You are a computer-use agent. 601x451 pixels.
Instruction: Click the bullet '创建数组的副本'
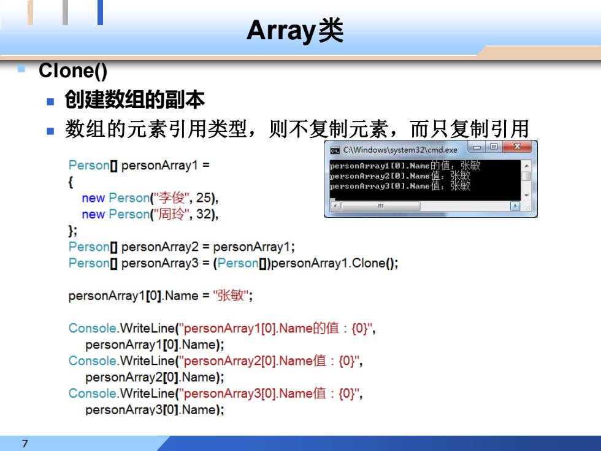[x=134, y=99]
